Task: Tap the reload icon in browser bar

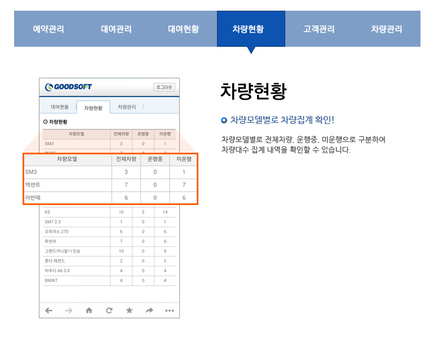Action: [x=109, y=310]
